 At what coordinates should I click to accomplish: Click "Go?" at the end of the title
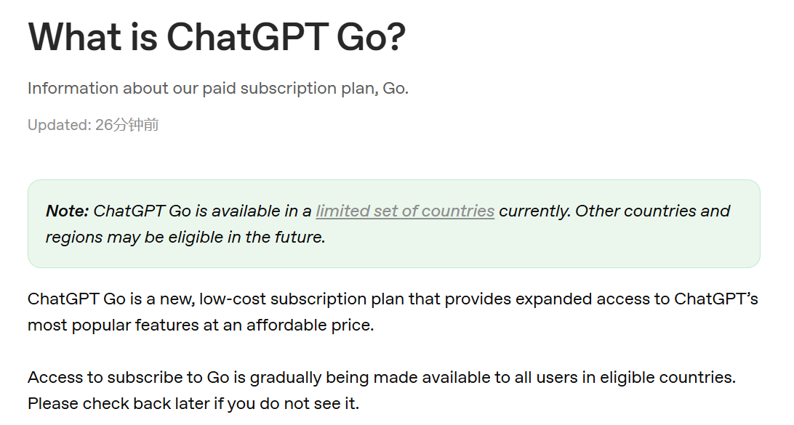pyautogui.click(x=371, y=36)
